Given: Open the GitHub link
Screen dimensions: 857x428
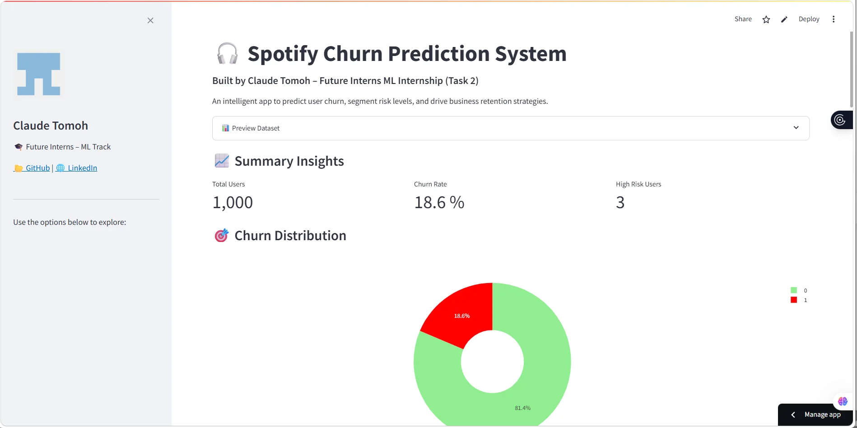Looking at the screenshot, I should coord(32,168).
